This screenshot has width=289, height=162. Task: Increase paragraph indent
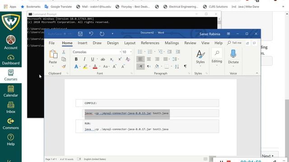(177, 52)
